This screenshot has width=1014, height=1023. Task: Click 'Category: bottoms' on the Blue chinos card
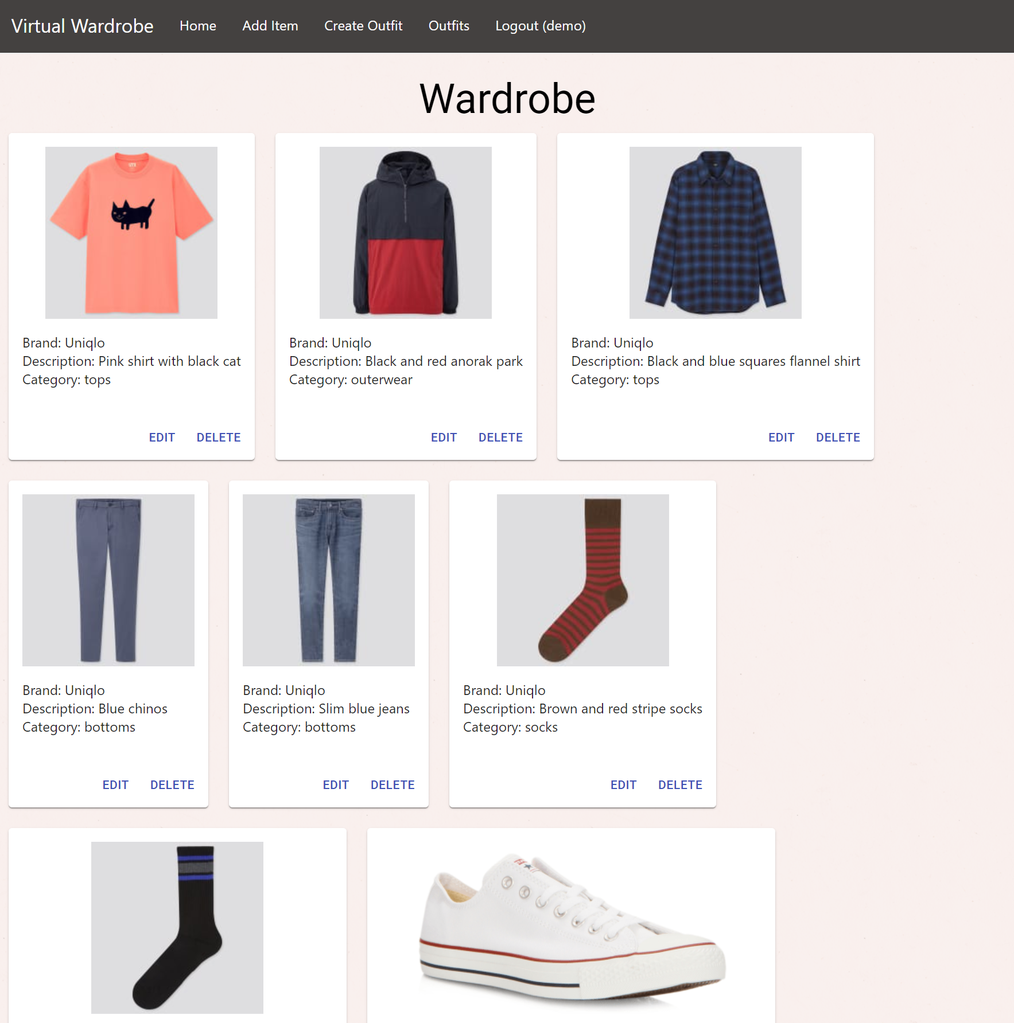pyautogui.click(x=79, y=727)
